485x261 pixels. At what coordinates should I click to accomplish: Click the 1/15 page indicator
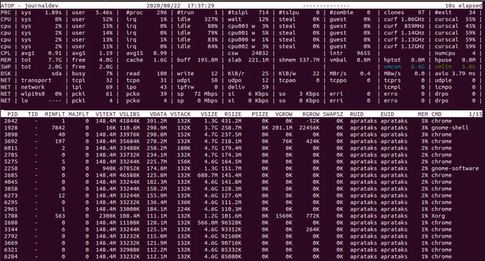point(474,115)
